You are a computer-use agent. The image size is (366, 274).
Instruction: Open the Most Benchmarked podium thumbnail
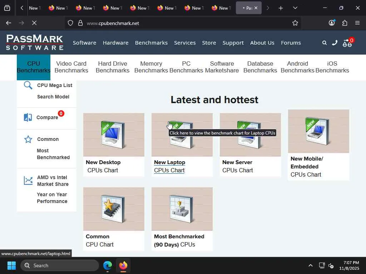(x=182, y=209)
